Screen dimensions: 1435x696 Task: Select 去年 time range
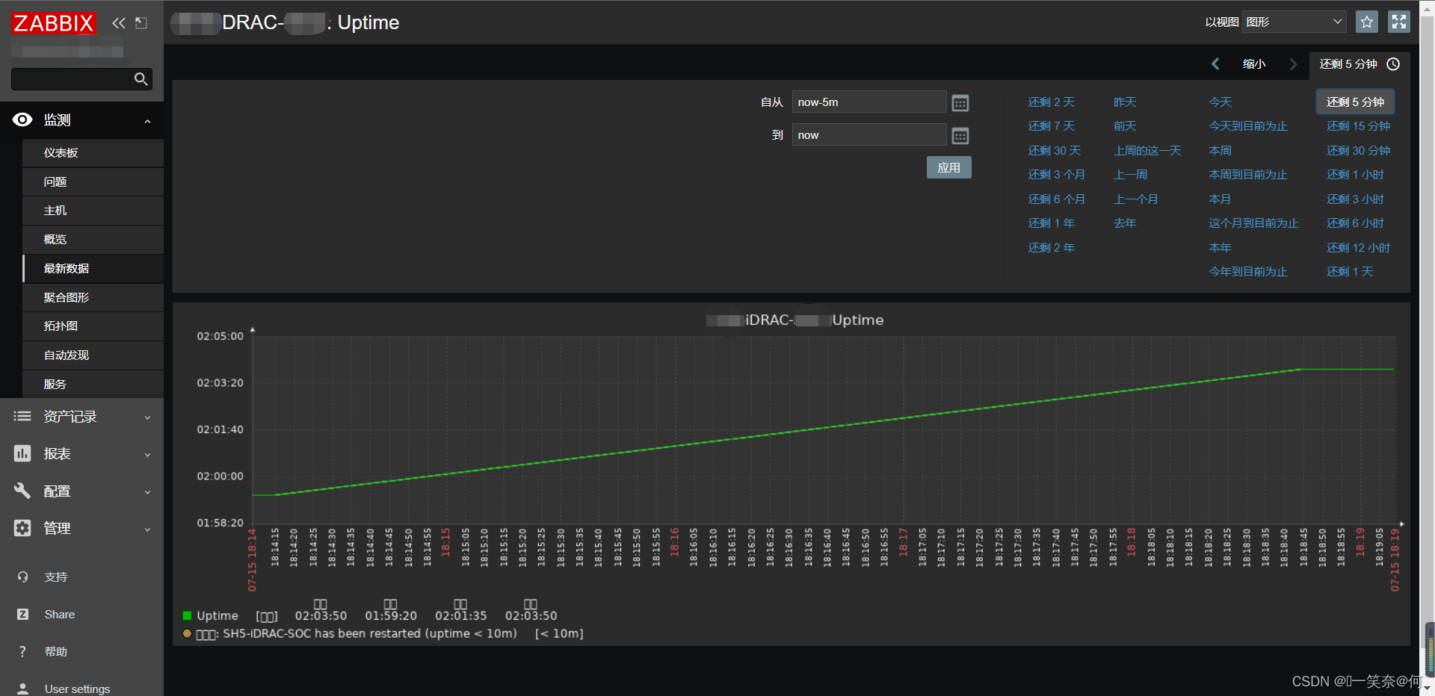[1125, 223]
